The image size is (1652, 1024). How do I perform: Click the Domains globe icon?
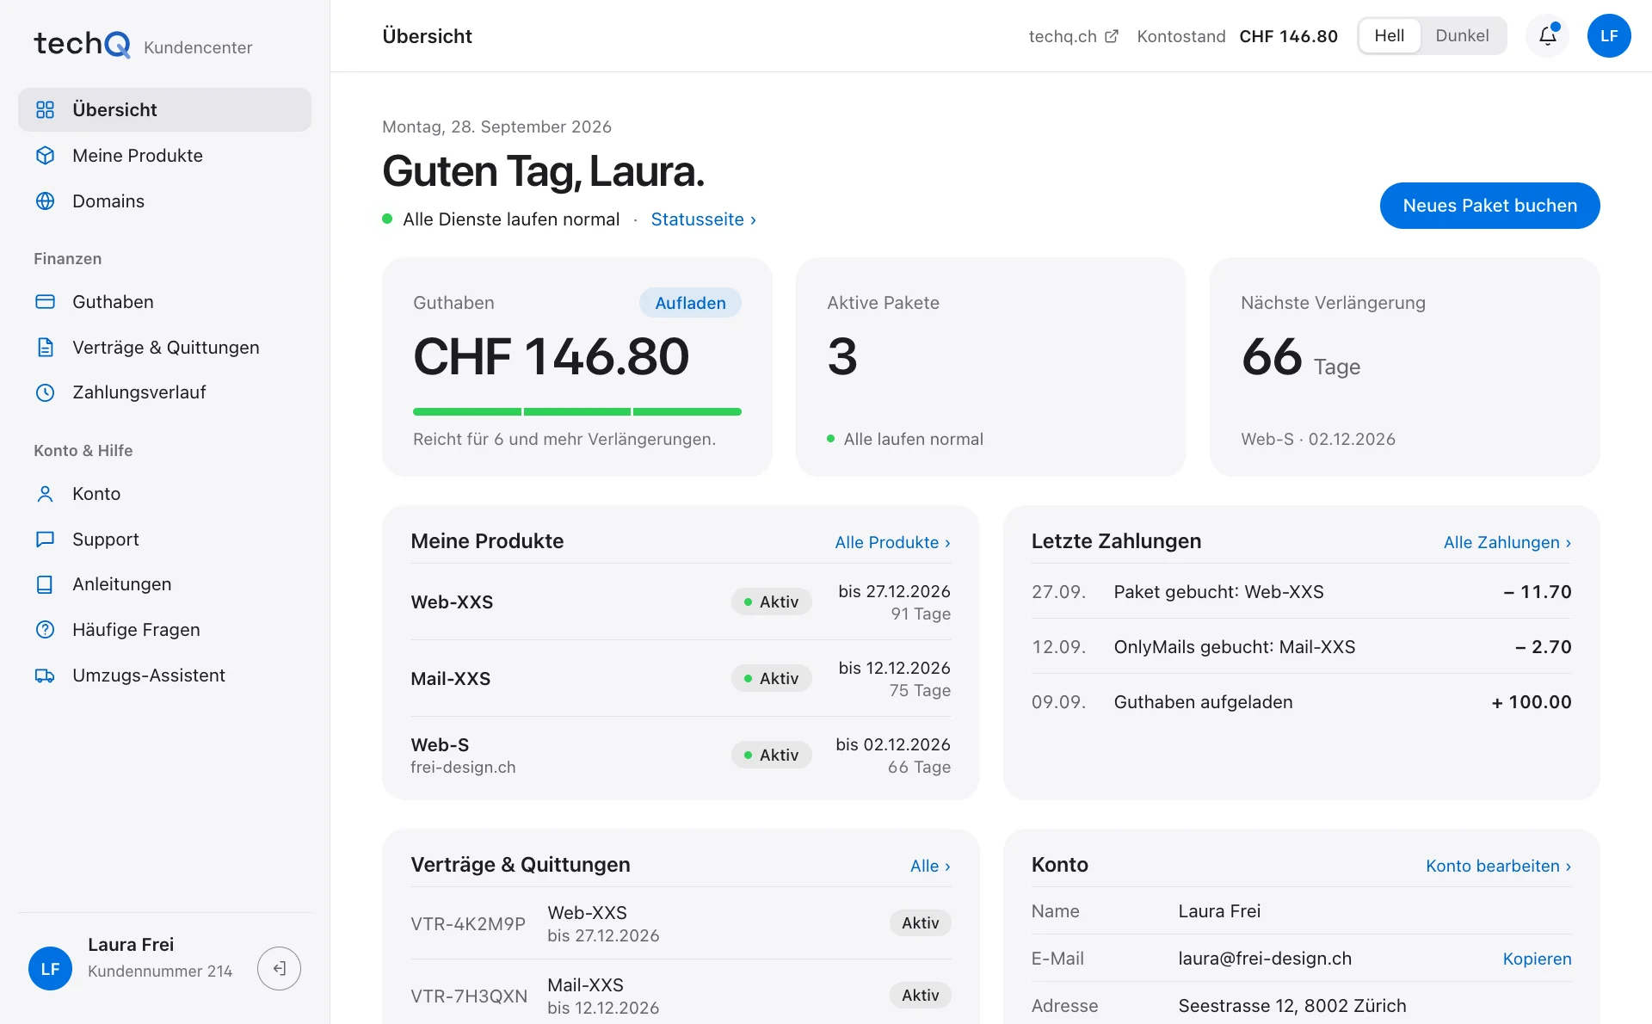pyautogui.click(x=45, y=200)
